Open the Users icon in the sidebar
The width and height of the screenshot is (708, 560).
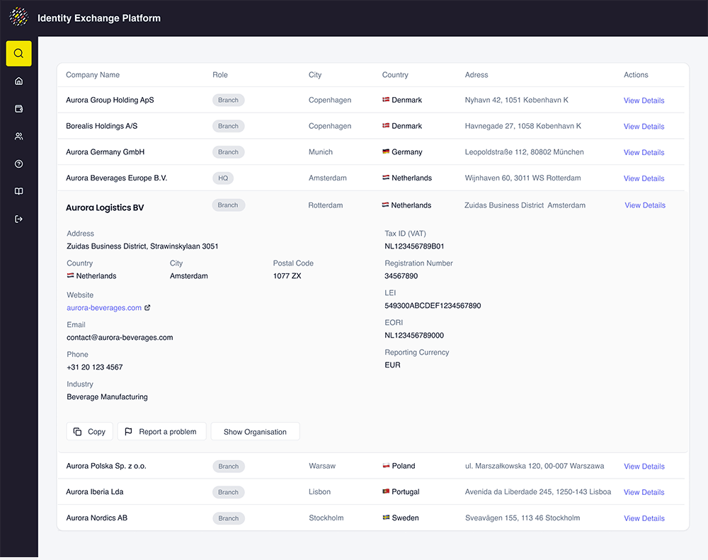click(x=18, y=136)
